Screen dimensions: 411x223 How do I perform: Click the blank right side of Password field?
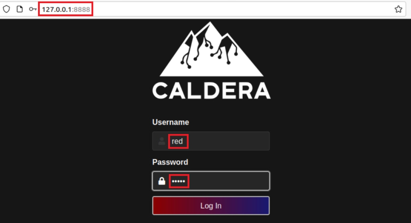point(228,181)
